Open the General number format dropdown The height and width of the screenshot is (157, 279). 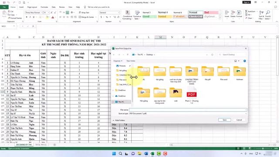(x=119, y=13)
